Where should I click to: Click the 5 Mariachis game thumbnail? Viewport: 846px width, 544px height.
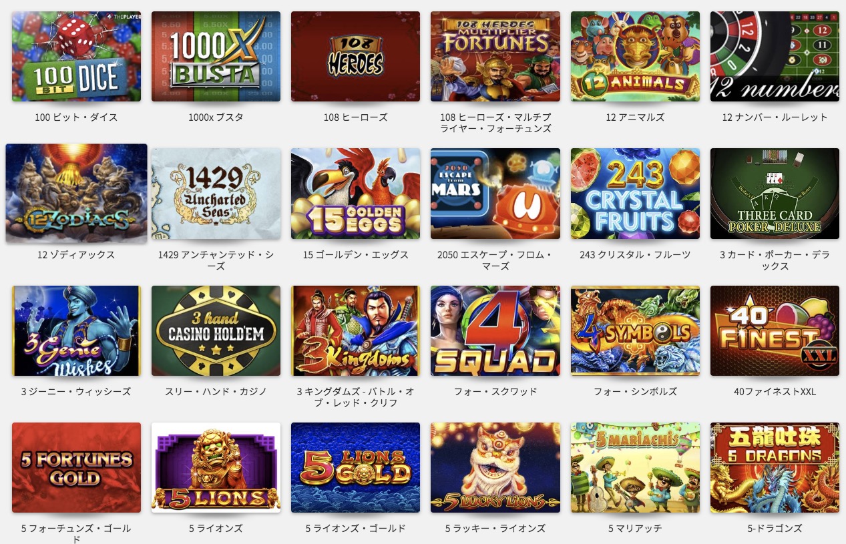pos(635,467)
